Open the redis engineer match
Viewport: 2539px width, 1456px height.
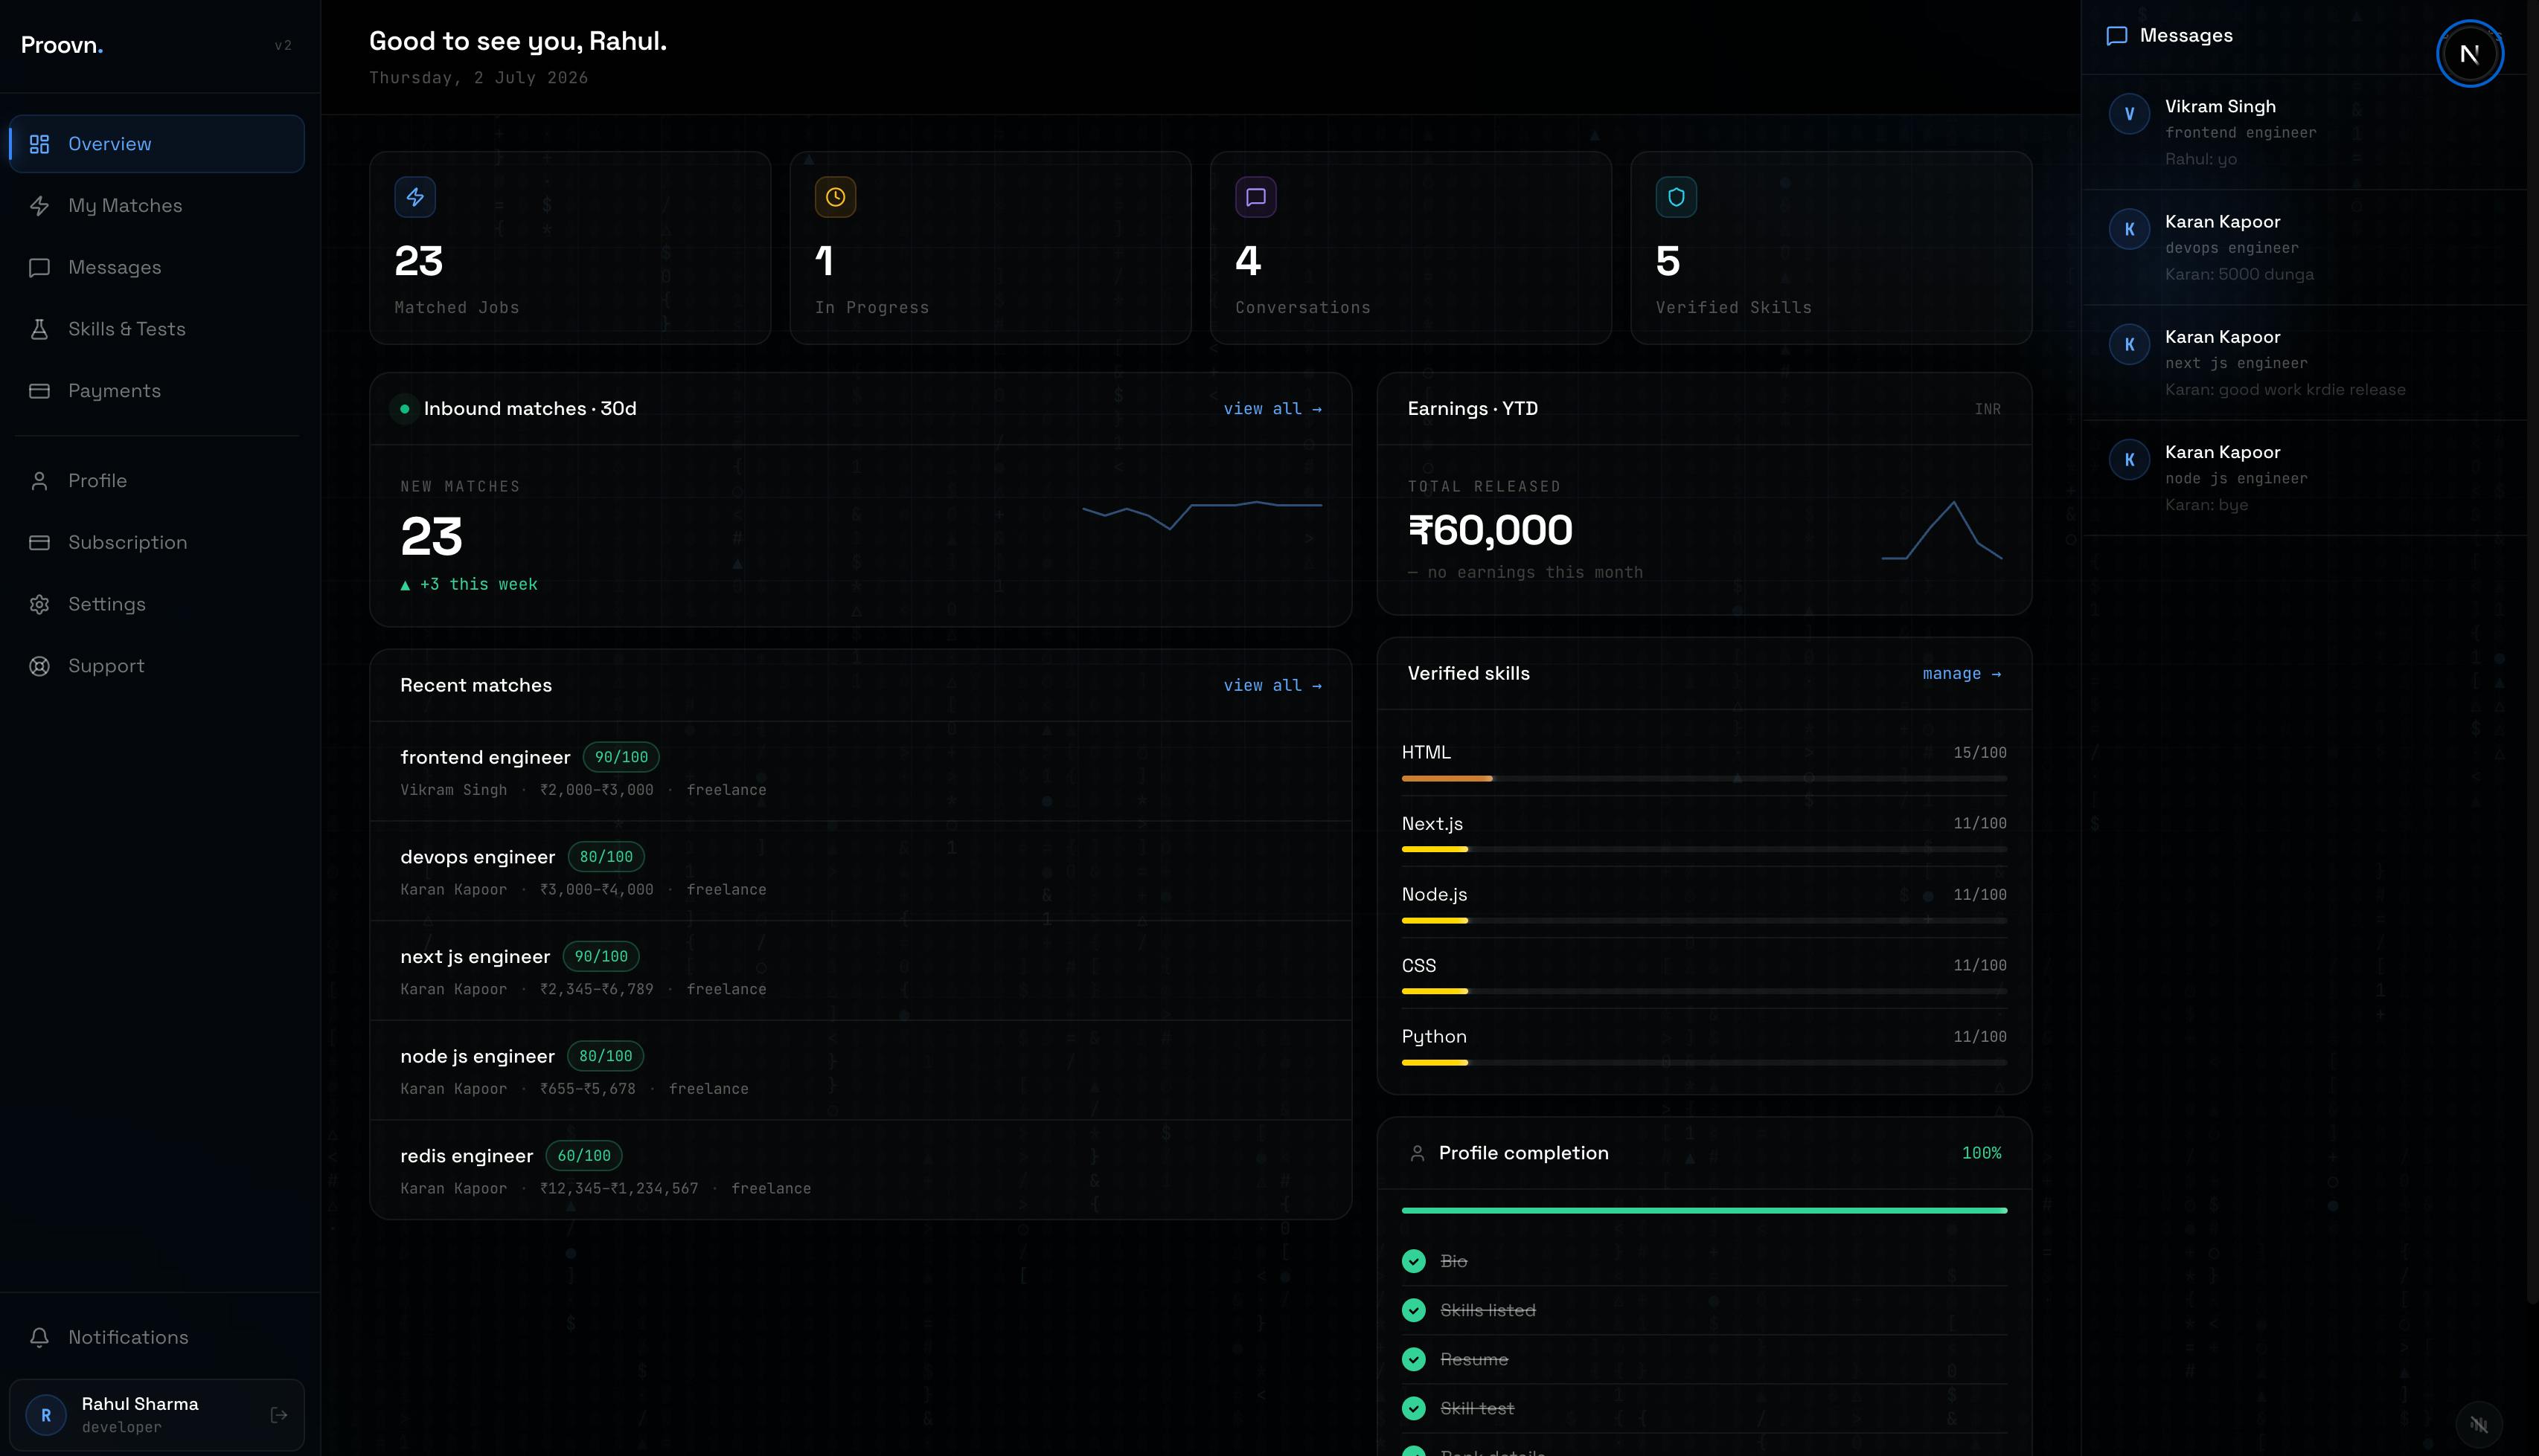point(860,1169)
